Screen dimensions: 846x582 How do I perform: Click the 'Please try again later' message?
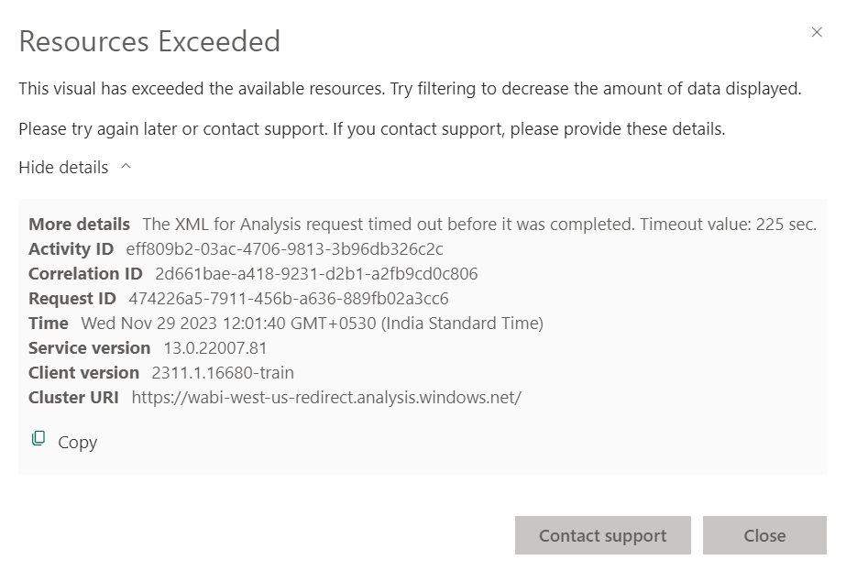click(x=372, y=128)
